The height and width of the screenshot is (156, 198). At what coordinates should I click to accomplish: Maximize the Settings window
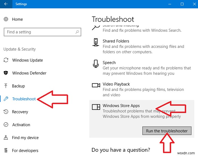[182, 4]
